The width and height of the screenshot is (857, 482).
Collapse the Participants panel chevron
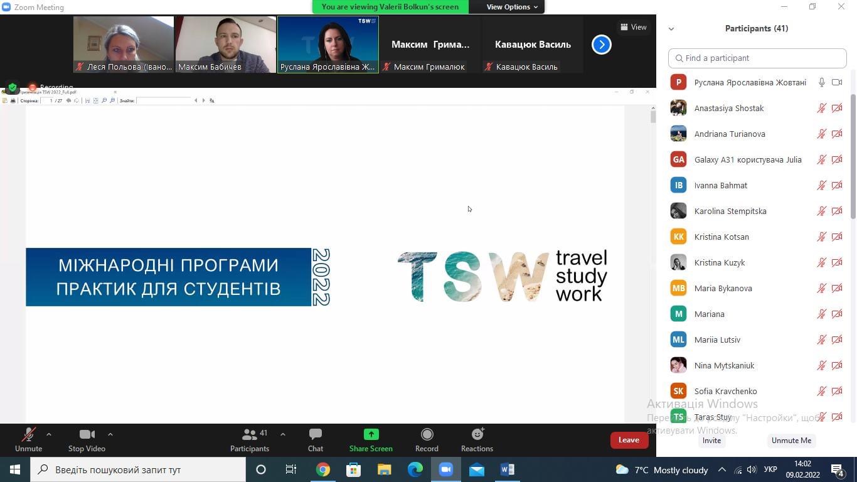[x=671, y=29]
